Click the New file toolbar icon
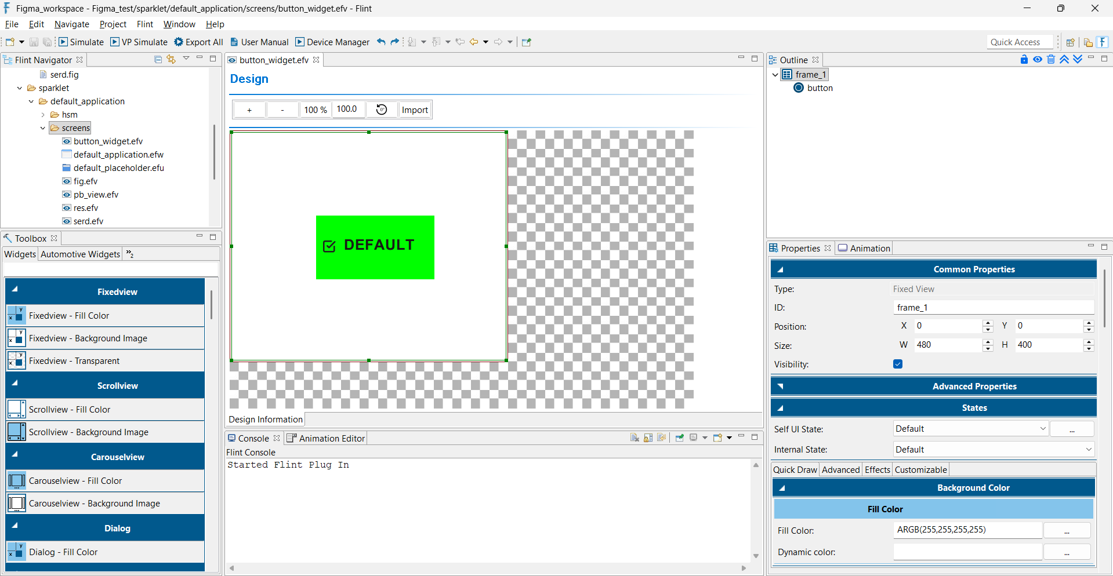This screenshot has width=1113, height=576. pos(10,42)
